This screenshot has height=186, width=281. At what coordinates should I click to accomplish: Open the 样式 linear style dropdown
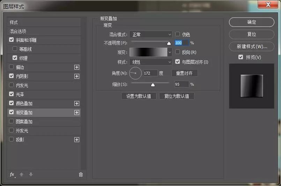(150, 62)
